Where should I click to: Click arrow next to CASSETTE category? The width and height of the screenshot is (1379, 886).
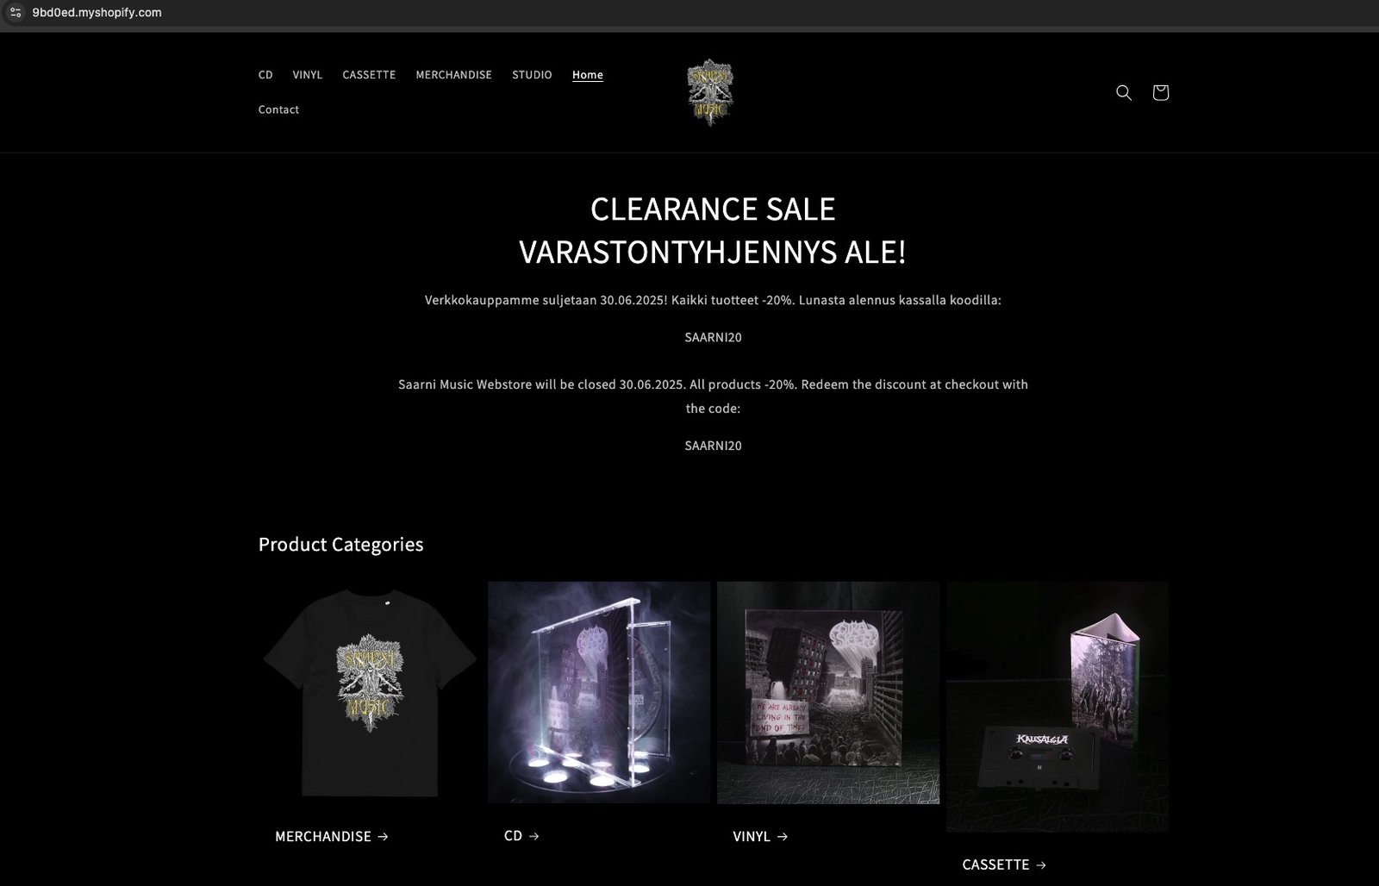pos(1041,864)
